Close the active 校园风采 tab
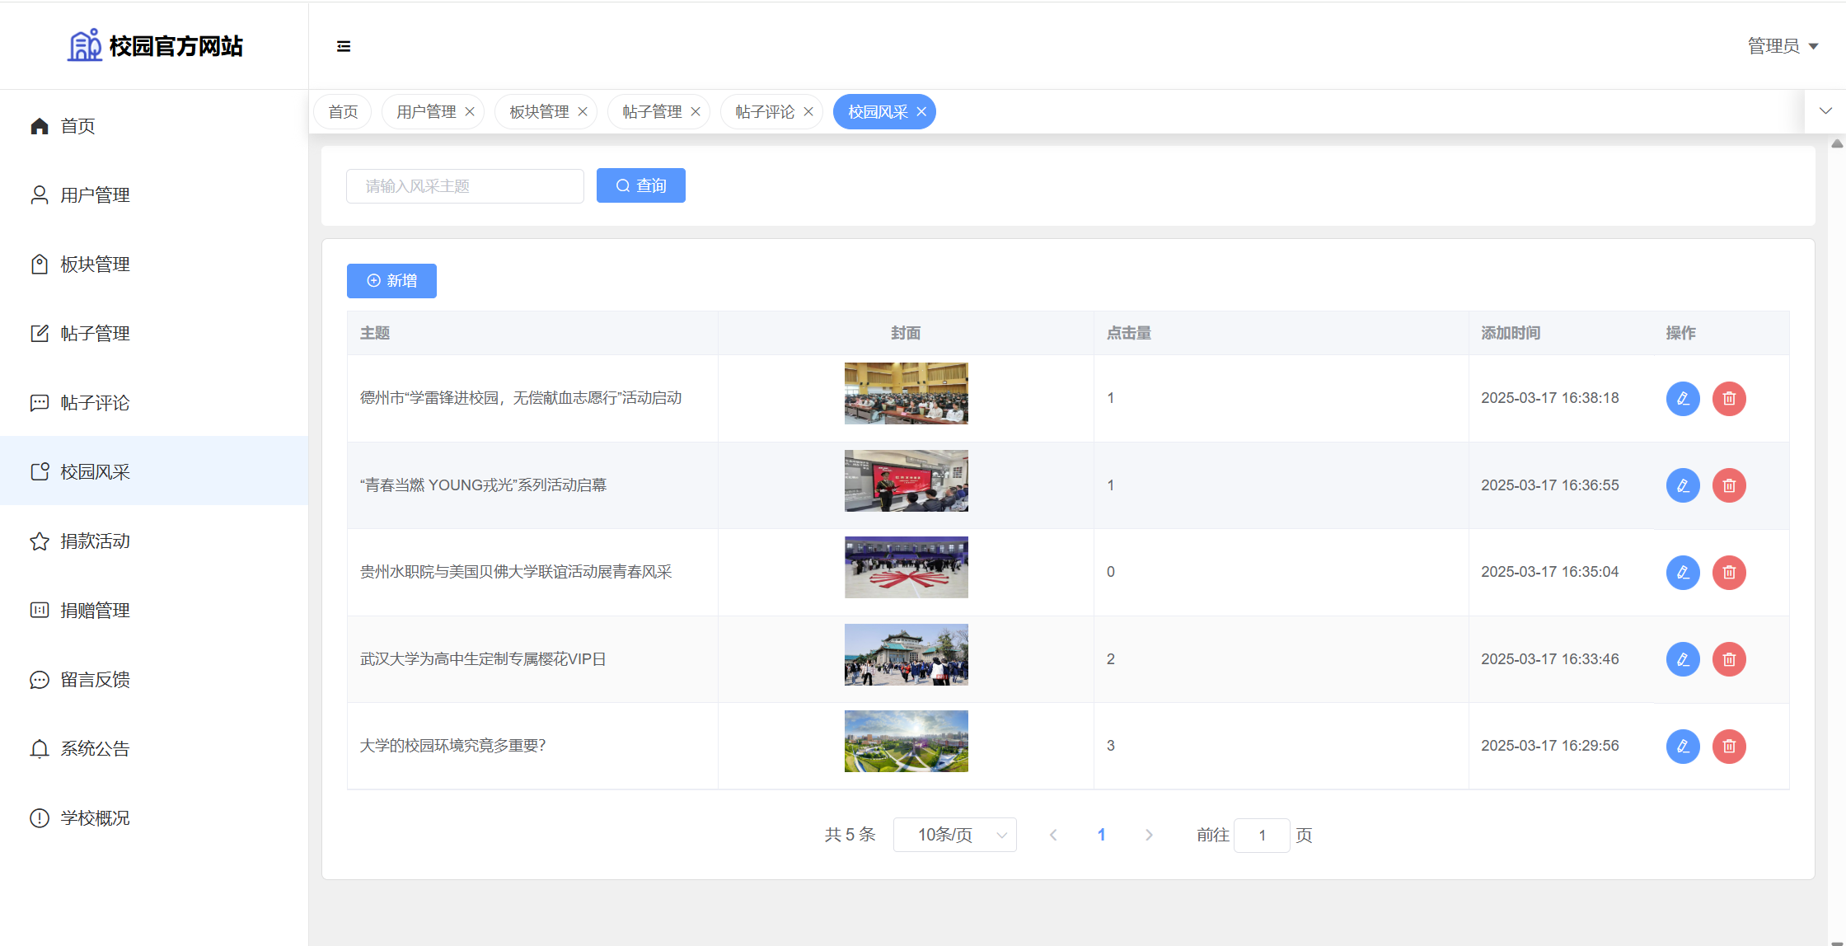This screenshot has height=946, width=1846. click(921, 112)
